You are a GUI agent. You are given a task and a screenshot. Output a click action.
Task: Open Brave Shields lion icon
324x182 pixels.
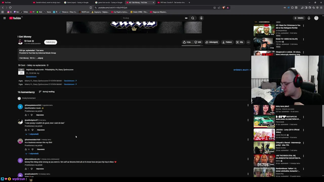[x=224, y=8]
